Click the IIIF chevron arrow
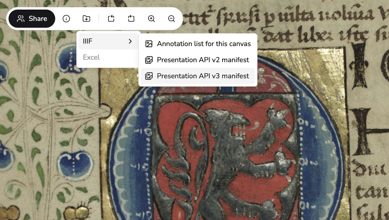389x220 pixels. [x=130, y=41]
